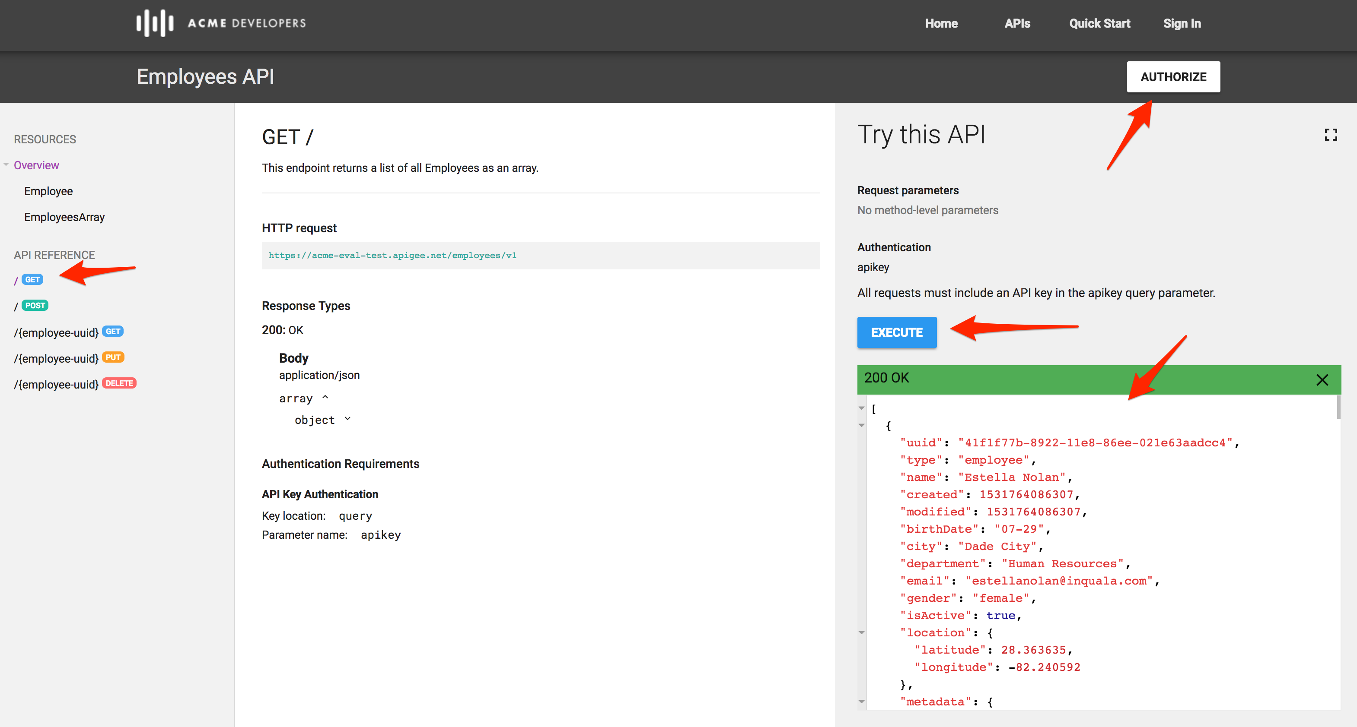This screenshot has height=727, width=1357.
Task: Select the root POST method badge
Action: pyautogui.click(x=35, y=306)
